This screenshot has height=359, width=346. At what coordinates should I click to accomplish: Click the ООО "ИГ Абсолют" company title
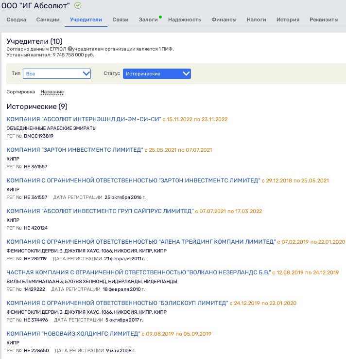click(35, 5)
